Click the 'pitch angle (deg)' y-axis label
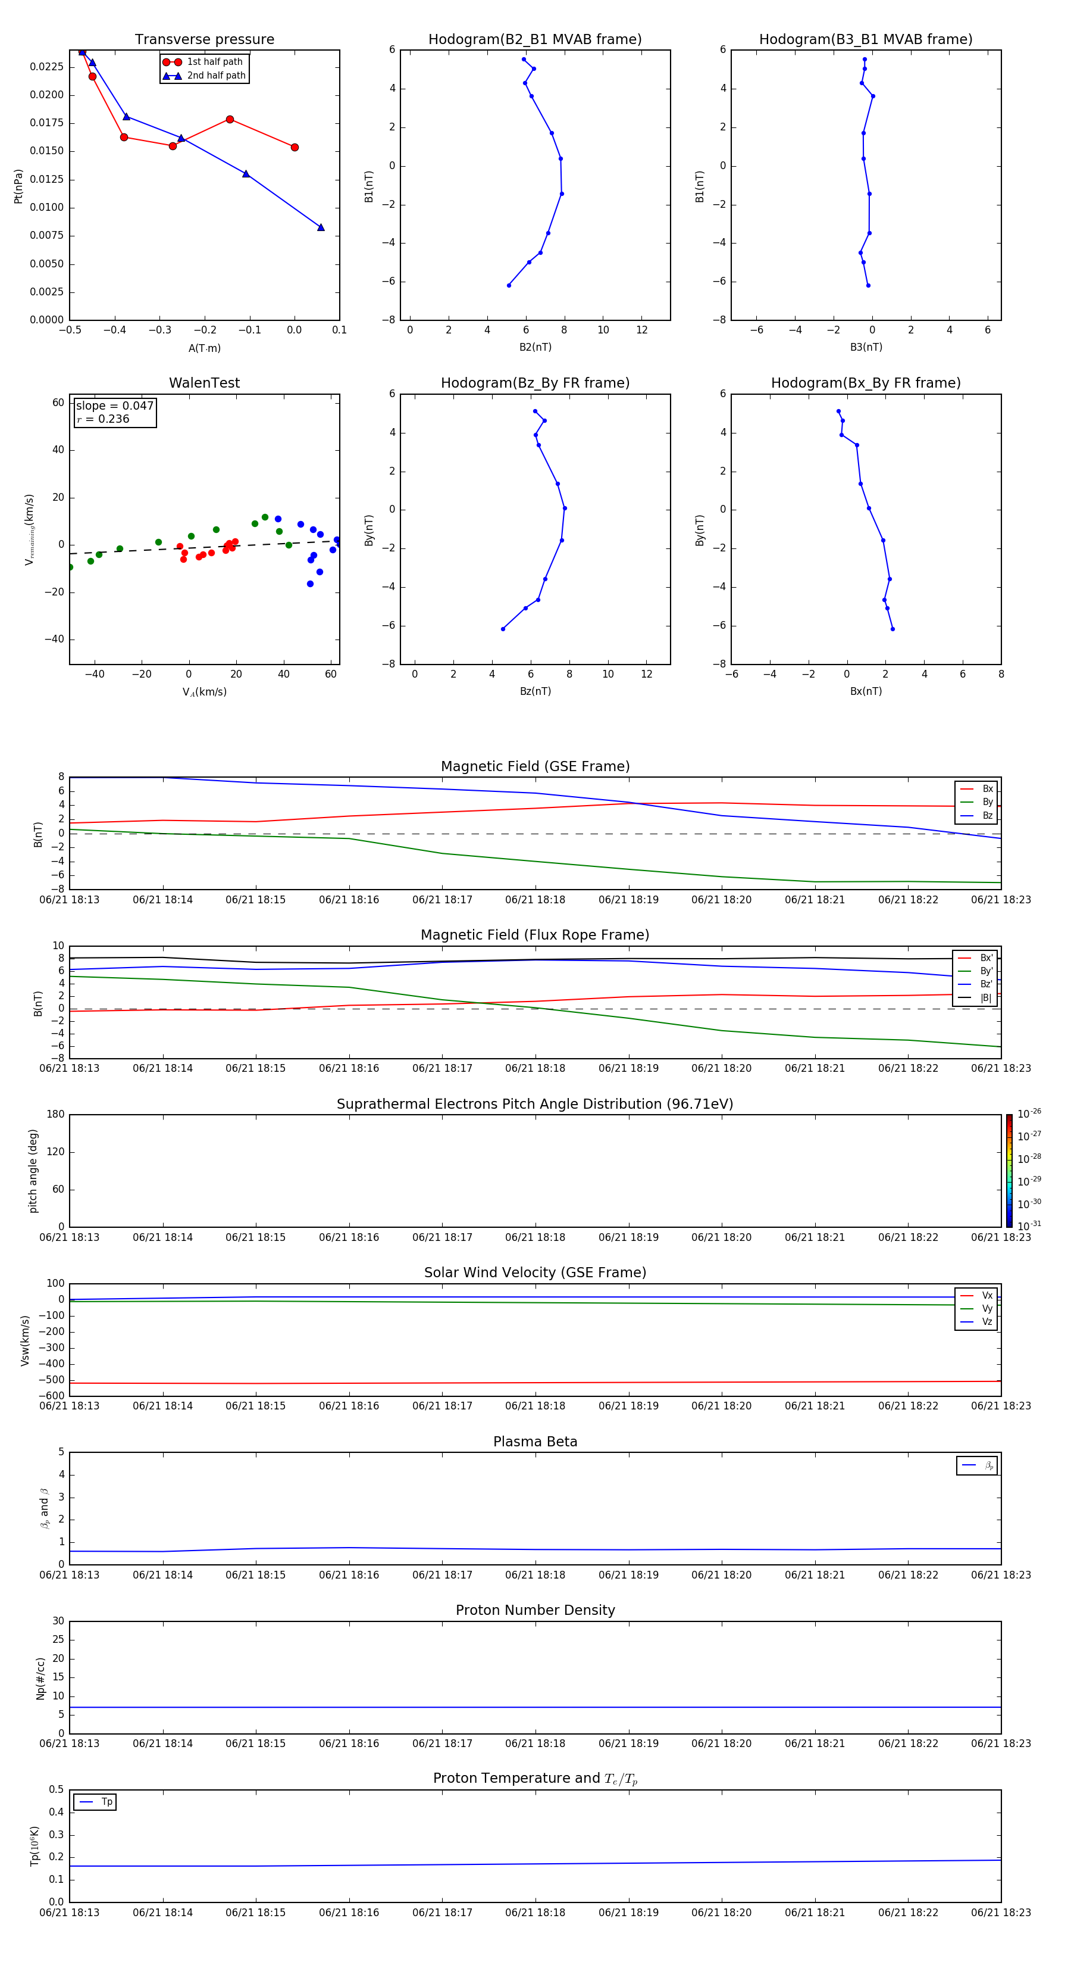Viewport: 1071px width, 1965px height. pos(33,1171)
